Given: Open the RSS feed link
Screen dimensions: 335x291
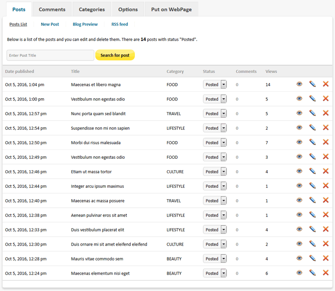Looking at the screenshot, I should coord(119,24).
